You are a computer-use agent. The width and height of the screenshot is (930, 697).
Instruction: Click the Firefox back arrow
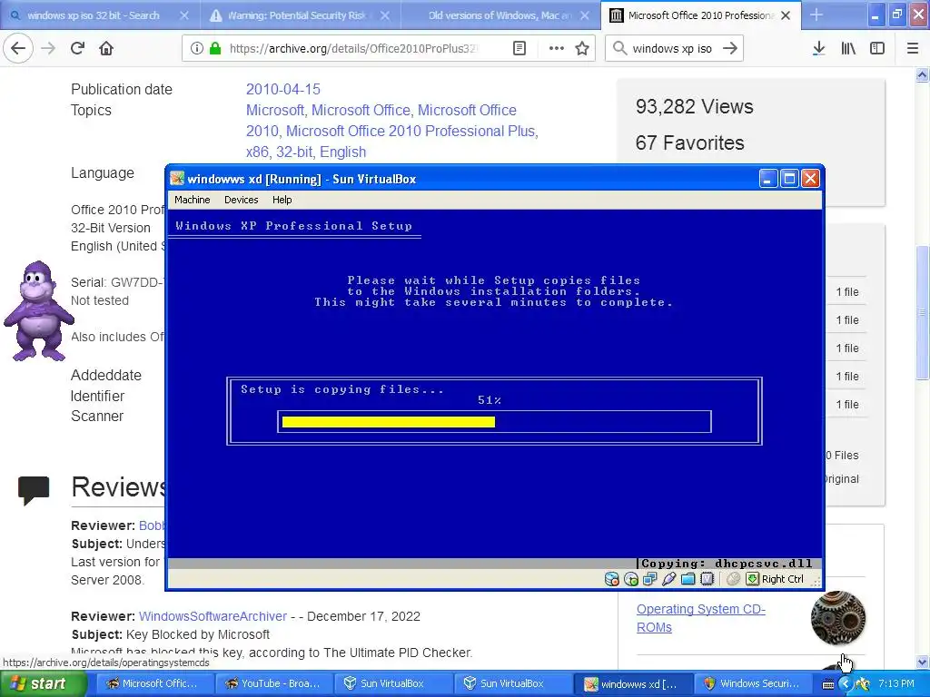pyautogui.click(x=18, y=48)
